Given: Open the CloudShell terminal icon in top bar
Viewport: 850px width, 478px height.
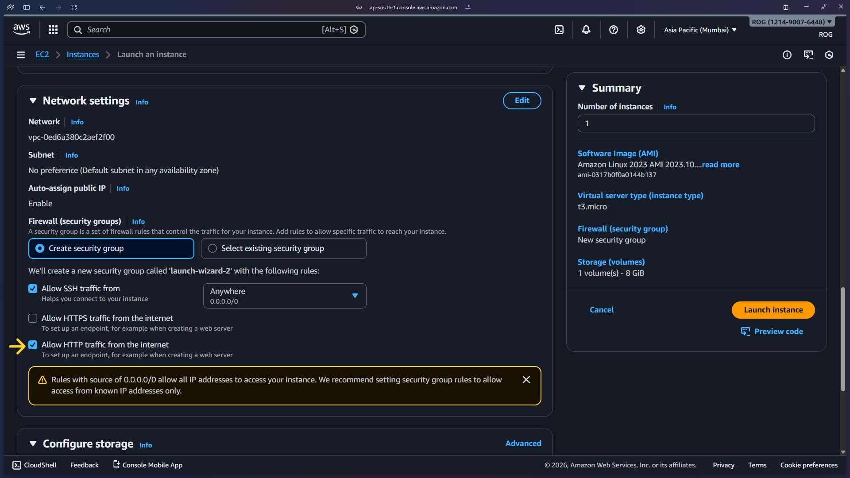Looking at the screenshot, I should click(x=559, y=29).
